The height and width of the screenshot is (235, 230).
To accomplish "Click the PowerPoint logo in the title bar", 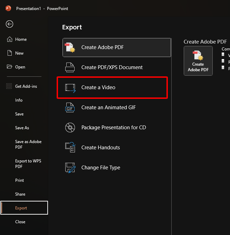I will pos(8,8).
